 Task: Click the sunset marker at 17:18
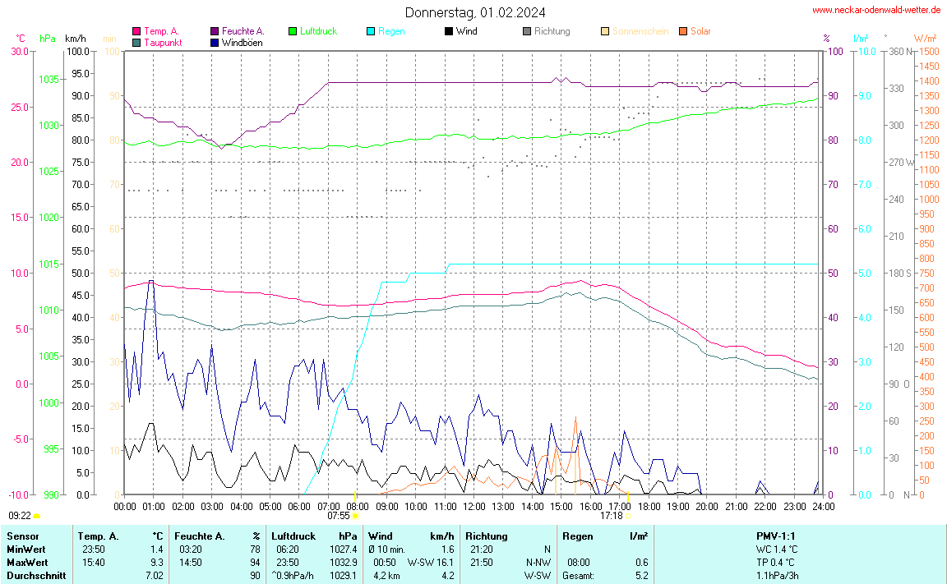628,495
